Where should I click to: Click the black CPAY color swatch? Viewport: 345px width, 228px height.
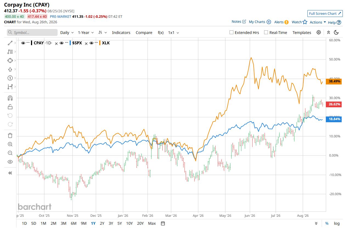32,43
